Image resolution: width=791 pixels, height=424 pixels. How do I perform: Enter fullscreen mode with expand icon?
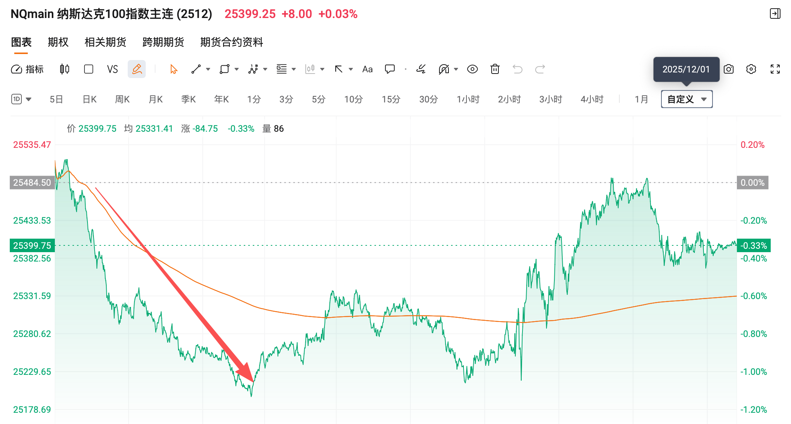pyautogui.click(x=775, y=69)
